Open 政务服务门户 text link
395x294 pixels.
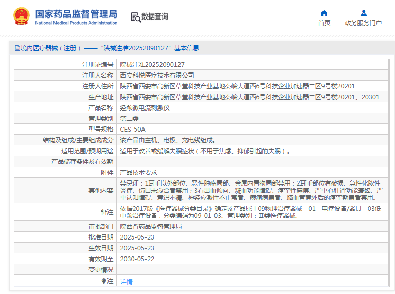click(363, 23)
